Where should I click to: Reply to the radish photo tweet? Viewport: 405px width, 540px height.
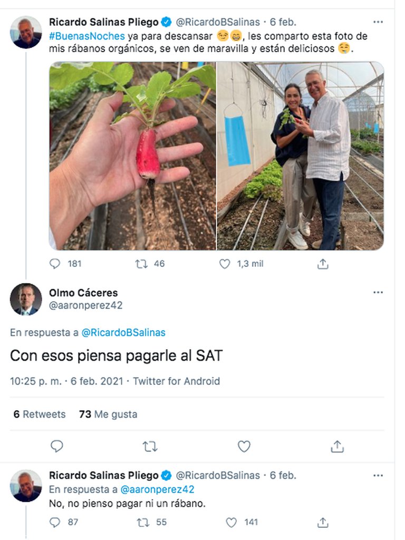point(55,264)
